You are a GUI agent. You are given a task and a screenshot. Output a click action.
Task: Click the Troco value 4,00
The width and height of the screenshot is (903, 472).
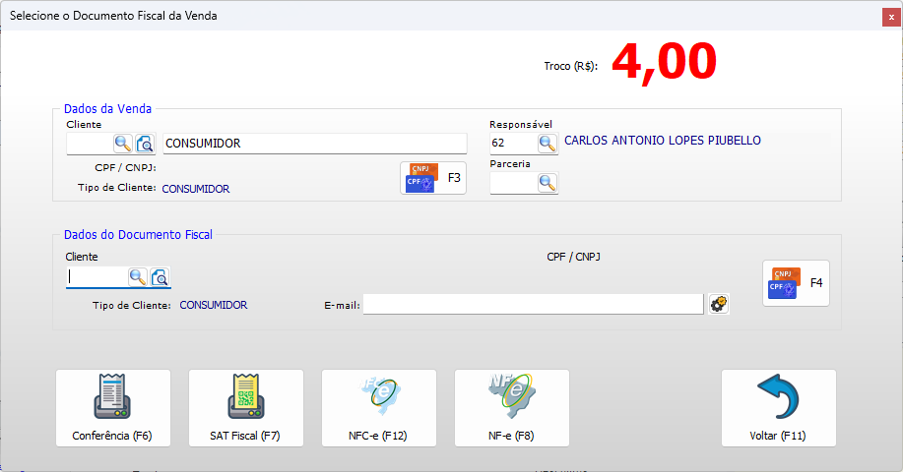coord(664,62)
